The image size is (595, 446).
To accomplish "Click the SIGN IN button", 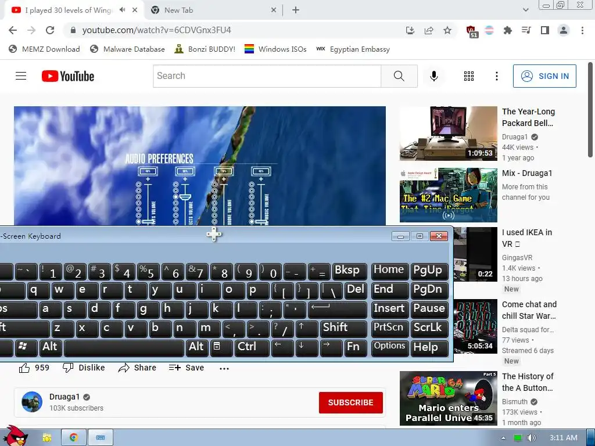I will (544, 76).
